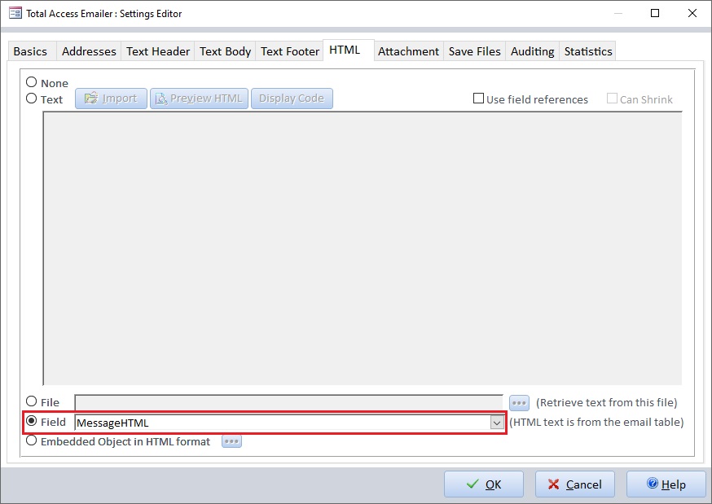Switch to the Attachment tab
Image resolution: width=712 pixels, height=504 pixels.
(409, 51)
